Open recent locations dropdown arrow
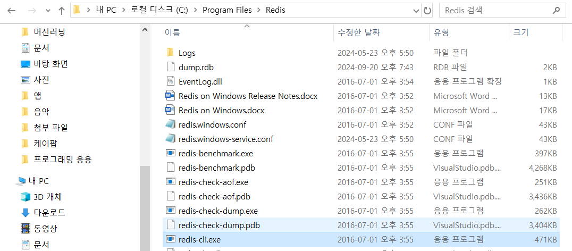The image size is (572, 251). pyautogui.click(x=48, y=11)
